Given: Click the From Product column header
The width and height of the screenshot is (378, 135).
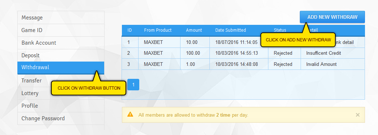Looking at the screenshot, I should coord(158,30).
